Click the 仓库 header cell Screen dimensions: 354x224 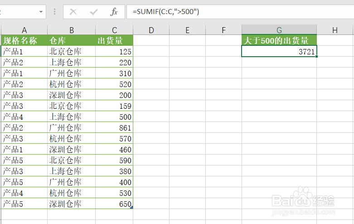pyautogui.click(x=72, y=40)
